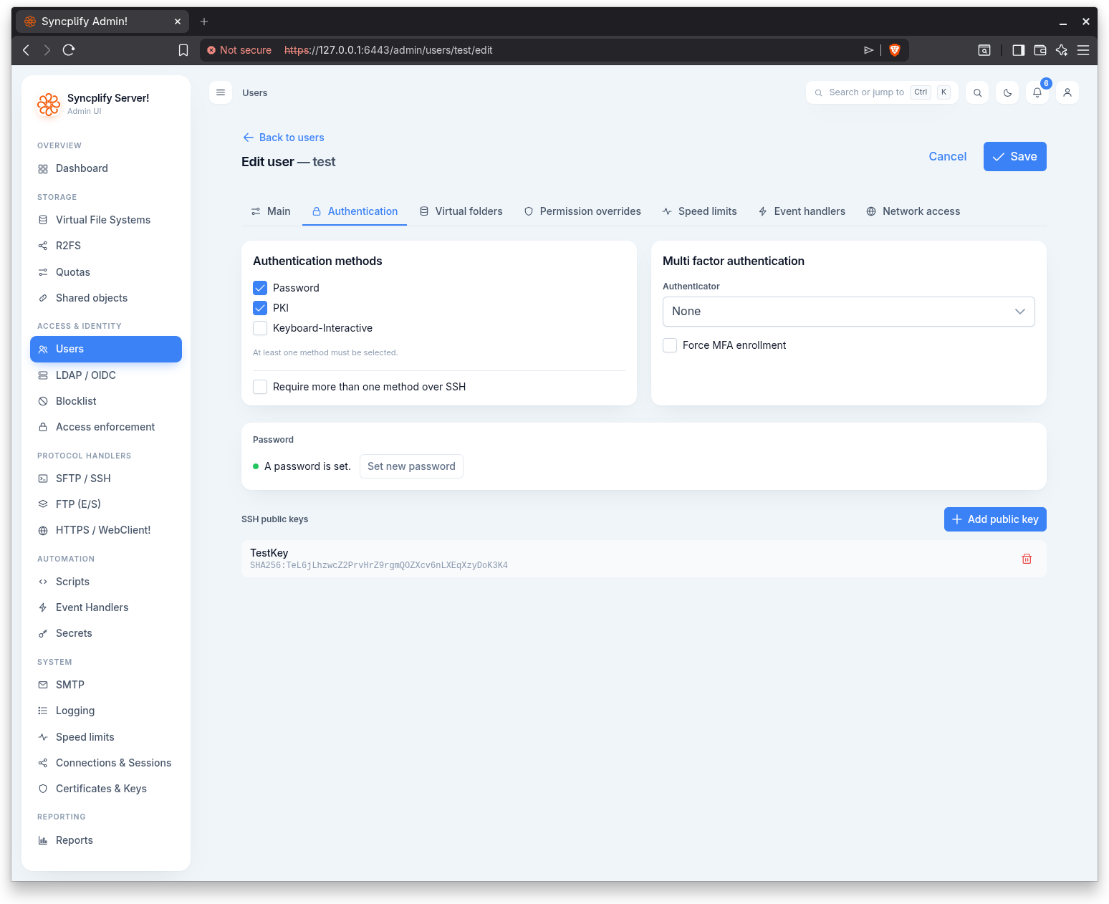Screen dimensions: 1109x904
Task: Toggle browser sidebar panel
Action: click(1018, 50)
